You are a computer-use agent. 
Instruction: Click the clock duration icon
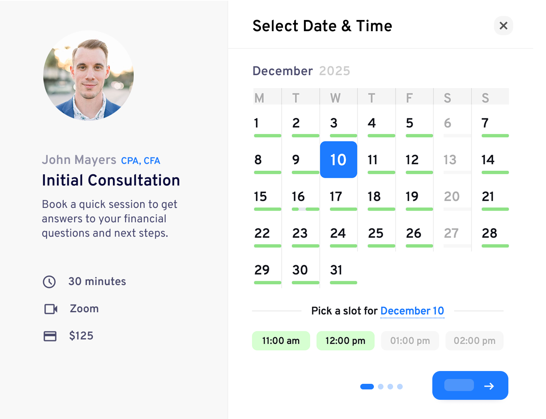coord(49,281)
